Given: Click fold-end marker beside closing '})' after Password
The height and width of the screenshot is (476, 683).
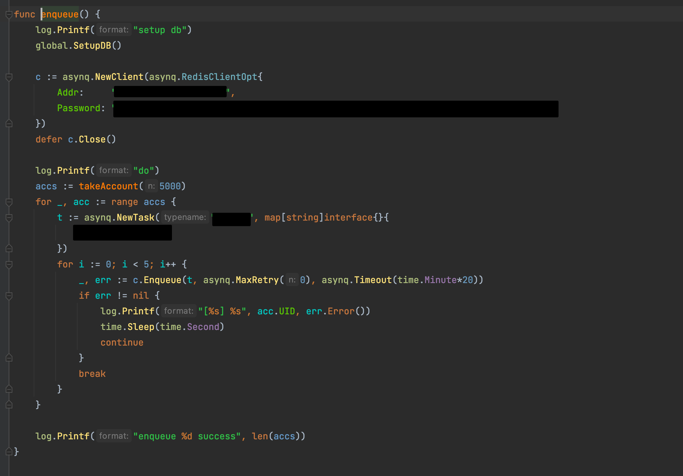Looking at the screenshot, I should [x=9, y=124].
